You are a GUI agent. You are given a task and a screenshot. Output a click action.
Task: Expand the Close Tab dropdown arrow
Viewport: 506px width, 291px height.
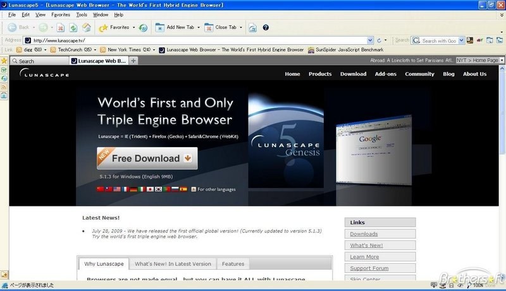click(x=241, y=28)
